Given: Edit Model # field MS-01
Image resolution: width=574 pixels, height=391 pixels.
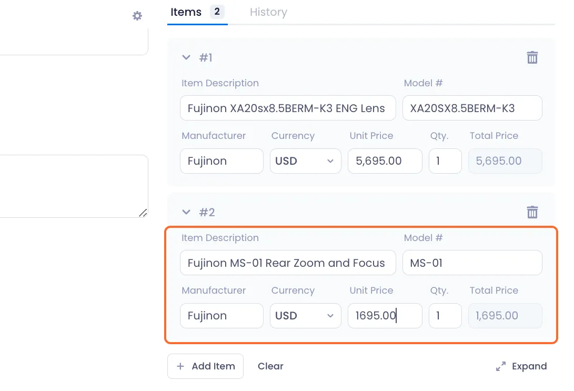Looking at the screenshot, I should pyautogui.click(x=472, y=263).
